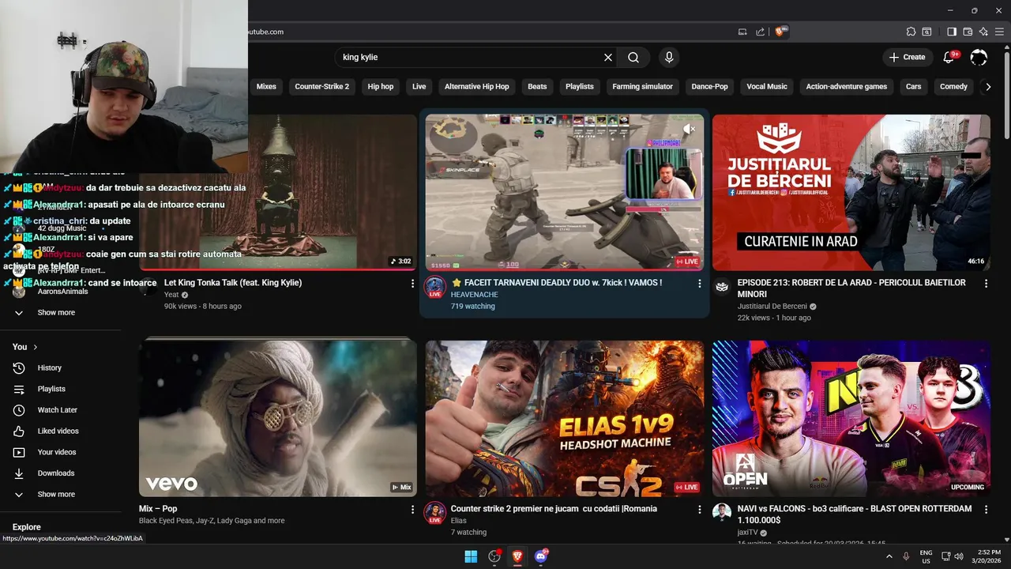The width and height of the screenshot is (1011, 569).
Task: Open Discord from the taskbar
Action: pyautogui.click(x=541, y=556)
